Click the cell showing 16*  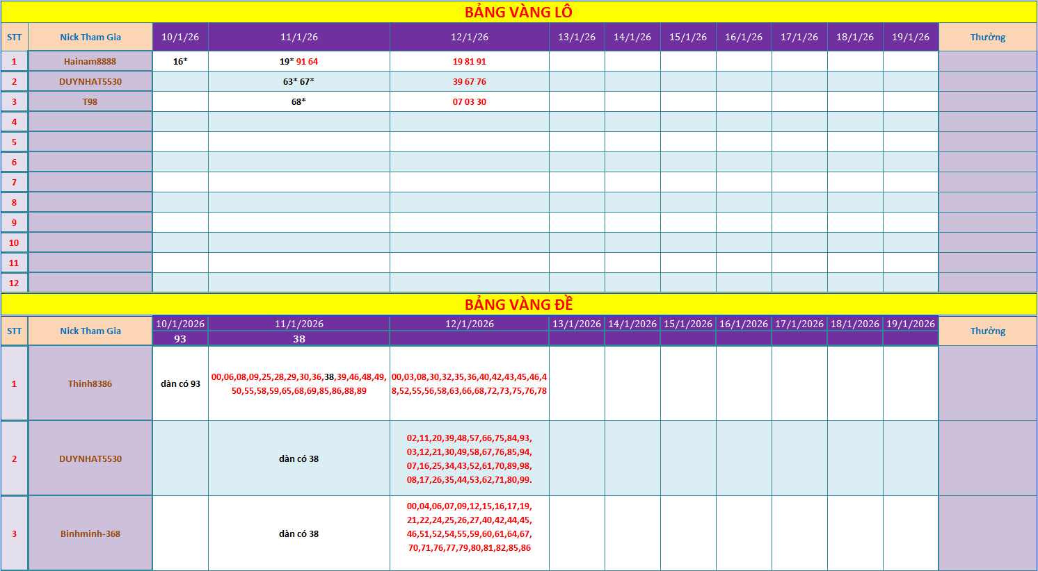(180, 61)
